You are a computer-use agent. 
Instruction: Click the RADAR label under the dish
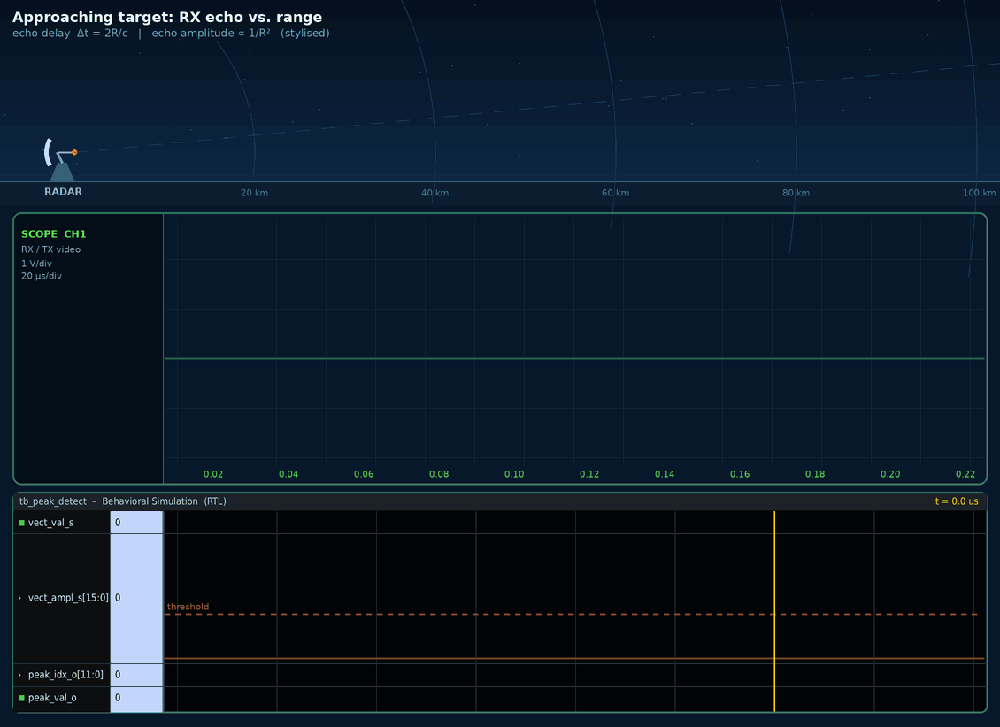(x=63, y=192)
